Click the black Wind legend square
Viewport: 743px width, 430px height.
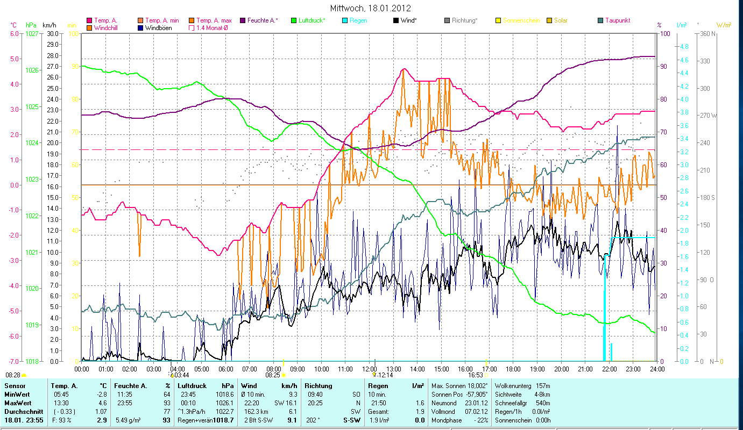click(x=397, y=20)
